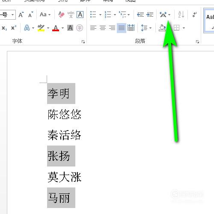Expand the numbering library dropdown arrow
This screenshot has height=214, width=214.
[x=115, y=15]
